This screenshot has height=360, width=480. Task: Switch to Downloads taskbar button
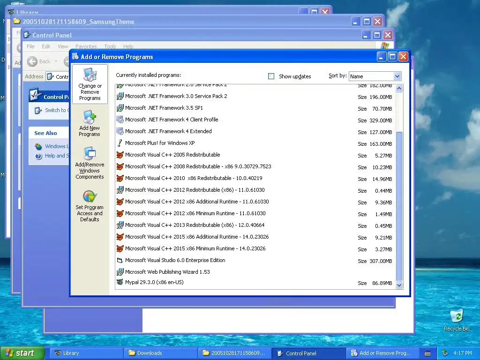(161, 353)
